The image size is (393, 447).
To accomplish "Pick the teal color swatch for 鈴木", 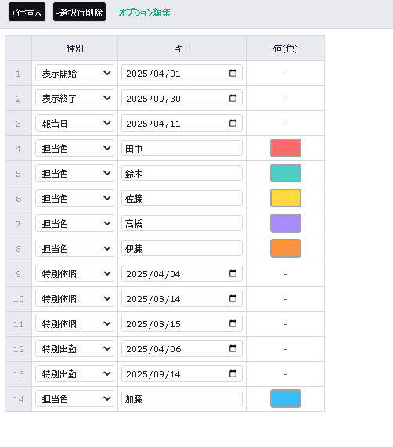I will (286, 173).
